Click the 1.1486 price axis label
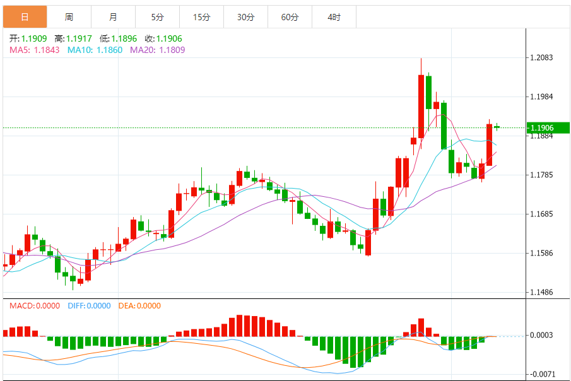The width and height of the screenshot is (571, 381). coord(542,293)
